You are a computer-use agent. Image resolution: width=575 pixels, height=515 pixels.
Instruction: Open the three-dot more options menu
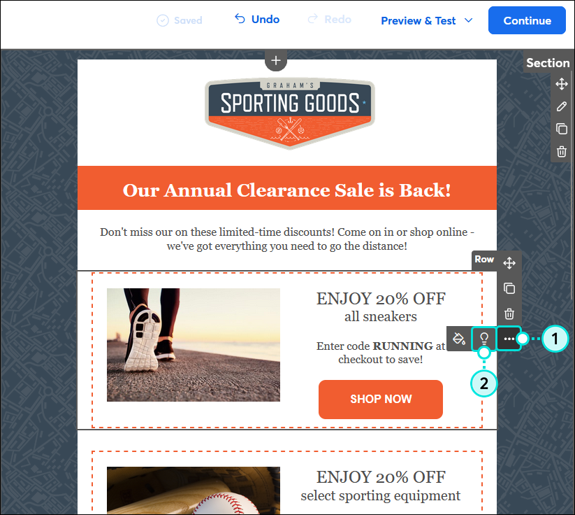tap(509, 338)
